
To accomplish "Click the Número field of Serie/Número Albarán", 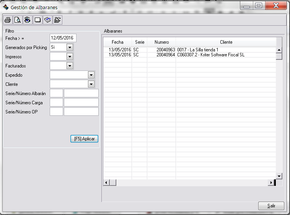I will [x=81, y=93].
